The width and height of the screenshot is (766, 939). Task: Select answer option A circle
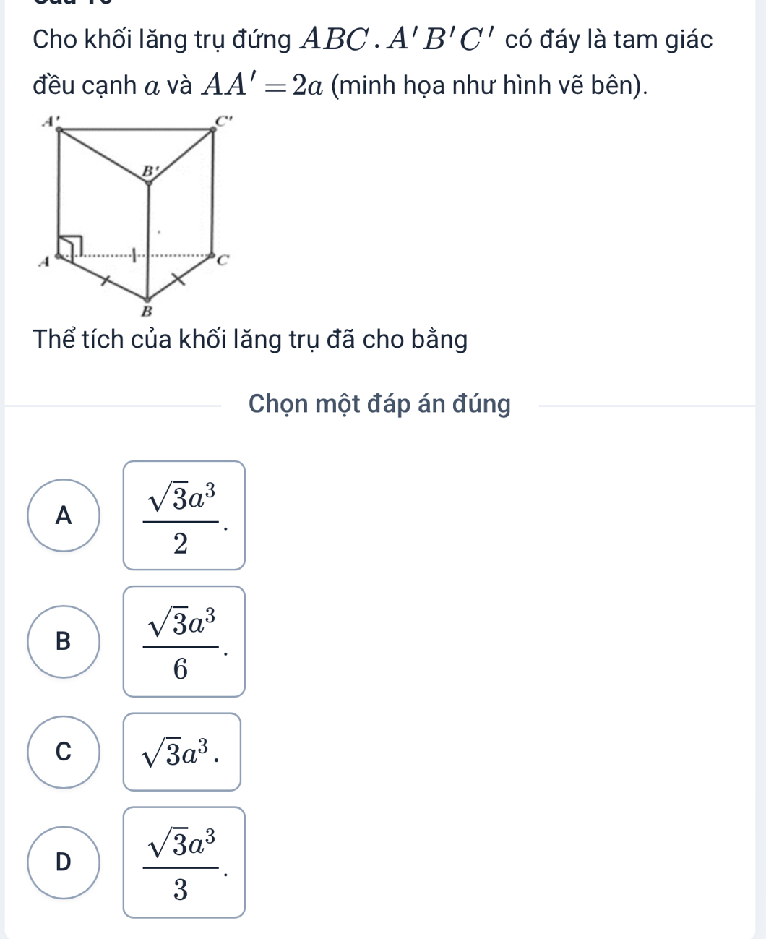coord(64,515)
